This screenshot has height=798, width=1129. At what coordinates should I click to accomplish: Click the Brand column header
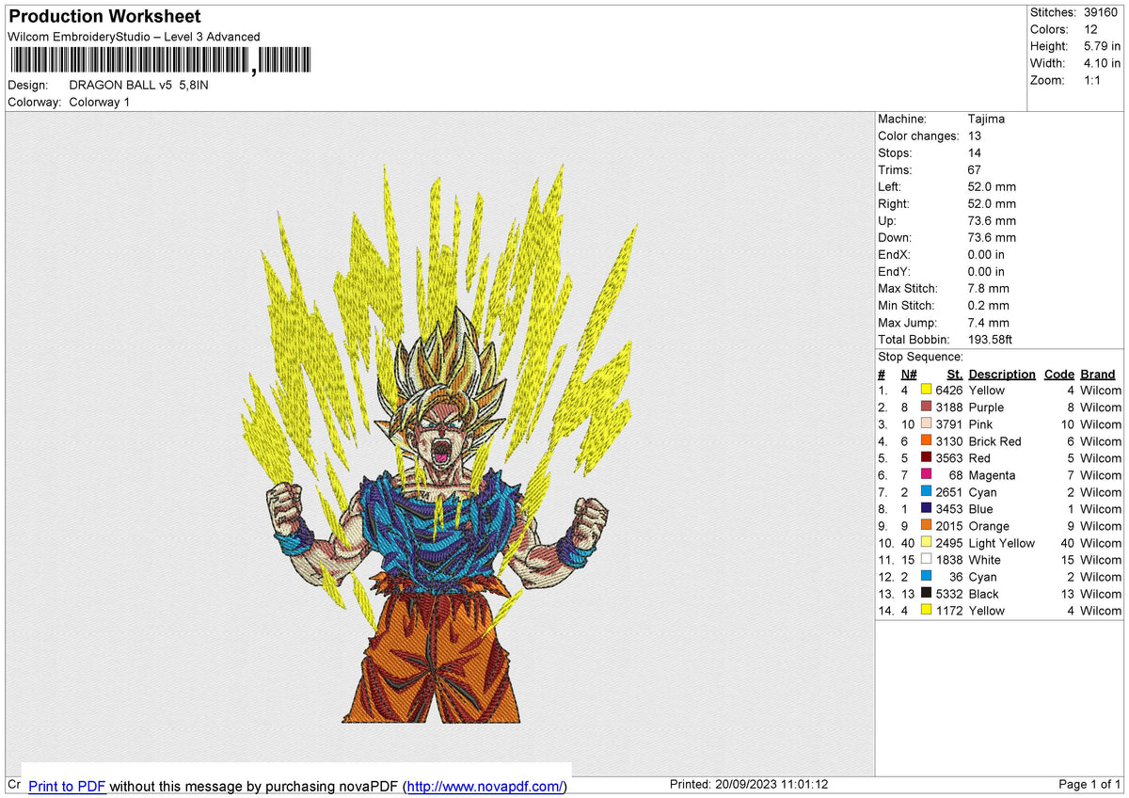1098,374
